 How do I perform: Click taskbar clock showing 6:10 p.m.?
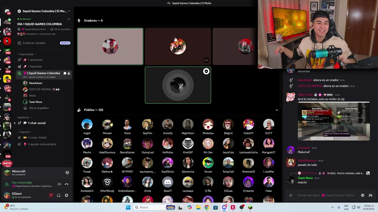tap(369, 207)
